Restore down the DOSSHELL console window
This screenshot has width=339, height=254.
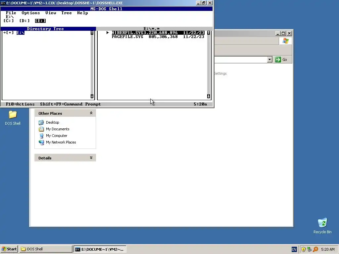coord(204,3)
